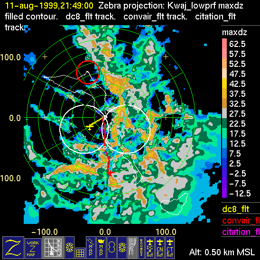Click the first range-ring overlay icon

click(69, 247)
